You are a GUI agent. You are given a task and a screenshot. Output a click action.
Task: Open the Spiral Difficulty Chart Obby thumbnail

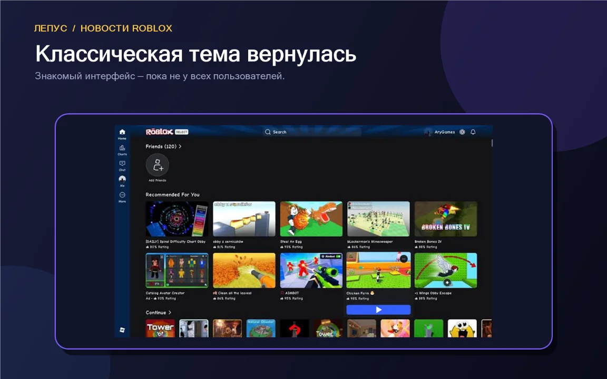point(177,219)
